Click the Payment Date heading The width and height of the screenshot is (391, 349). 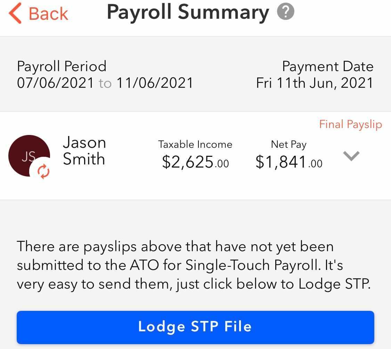[327, 66]
